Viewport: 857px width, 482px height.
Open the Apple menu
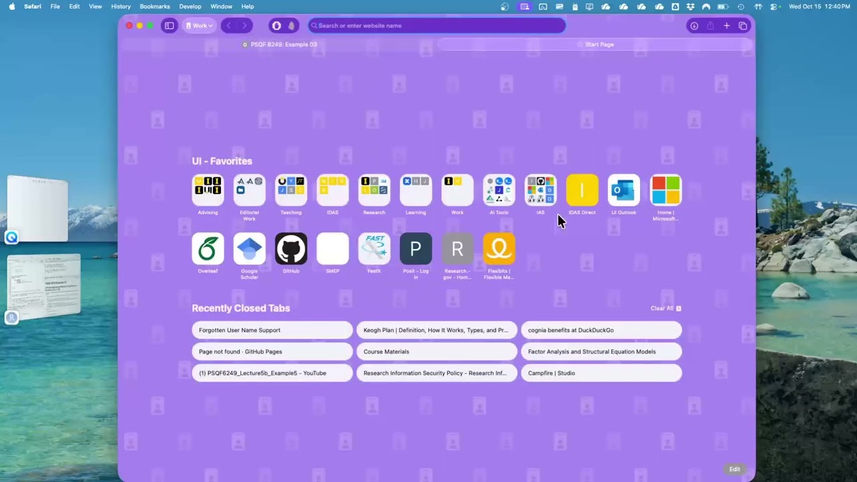[x=11, y=7]
